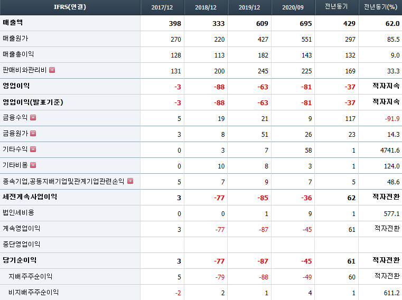
Task: Select the 매출원가 row label
Action: [x=15, y=39]
